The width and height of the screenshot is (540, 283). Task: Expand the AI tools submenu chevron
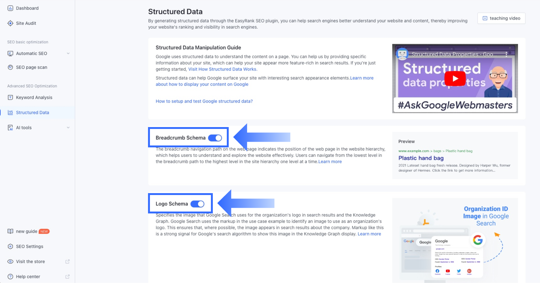[x=68, y=128]
